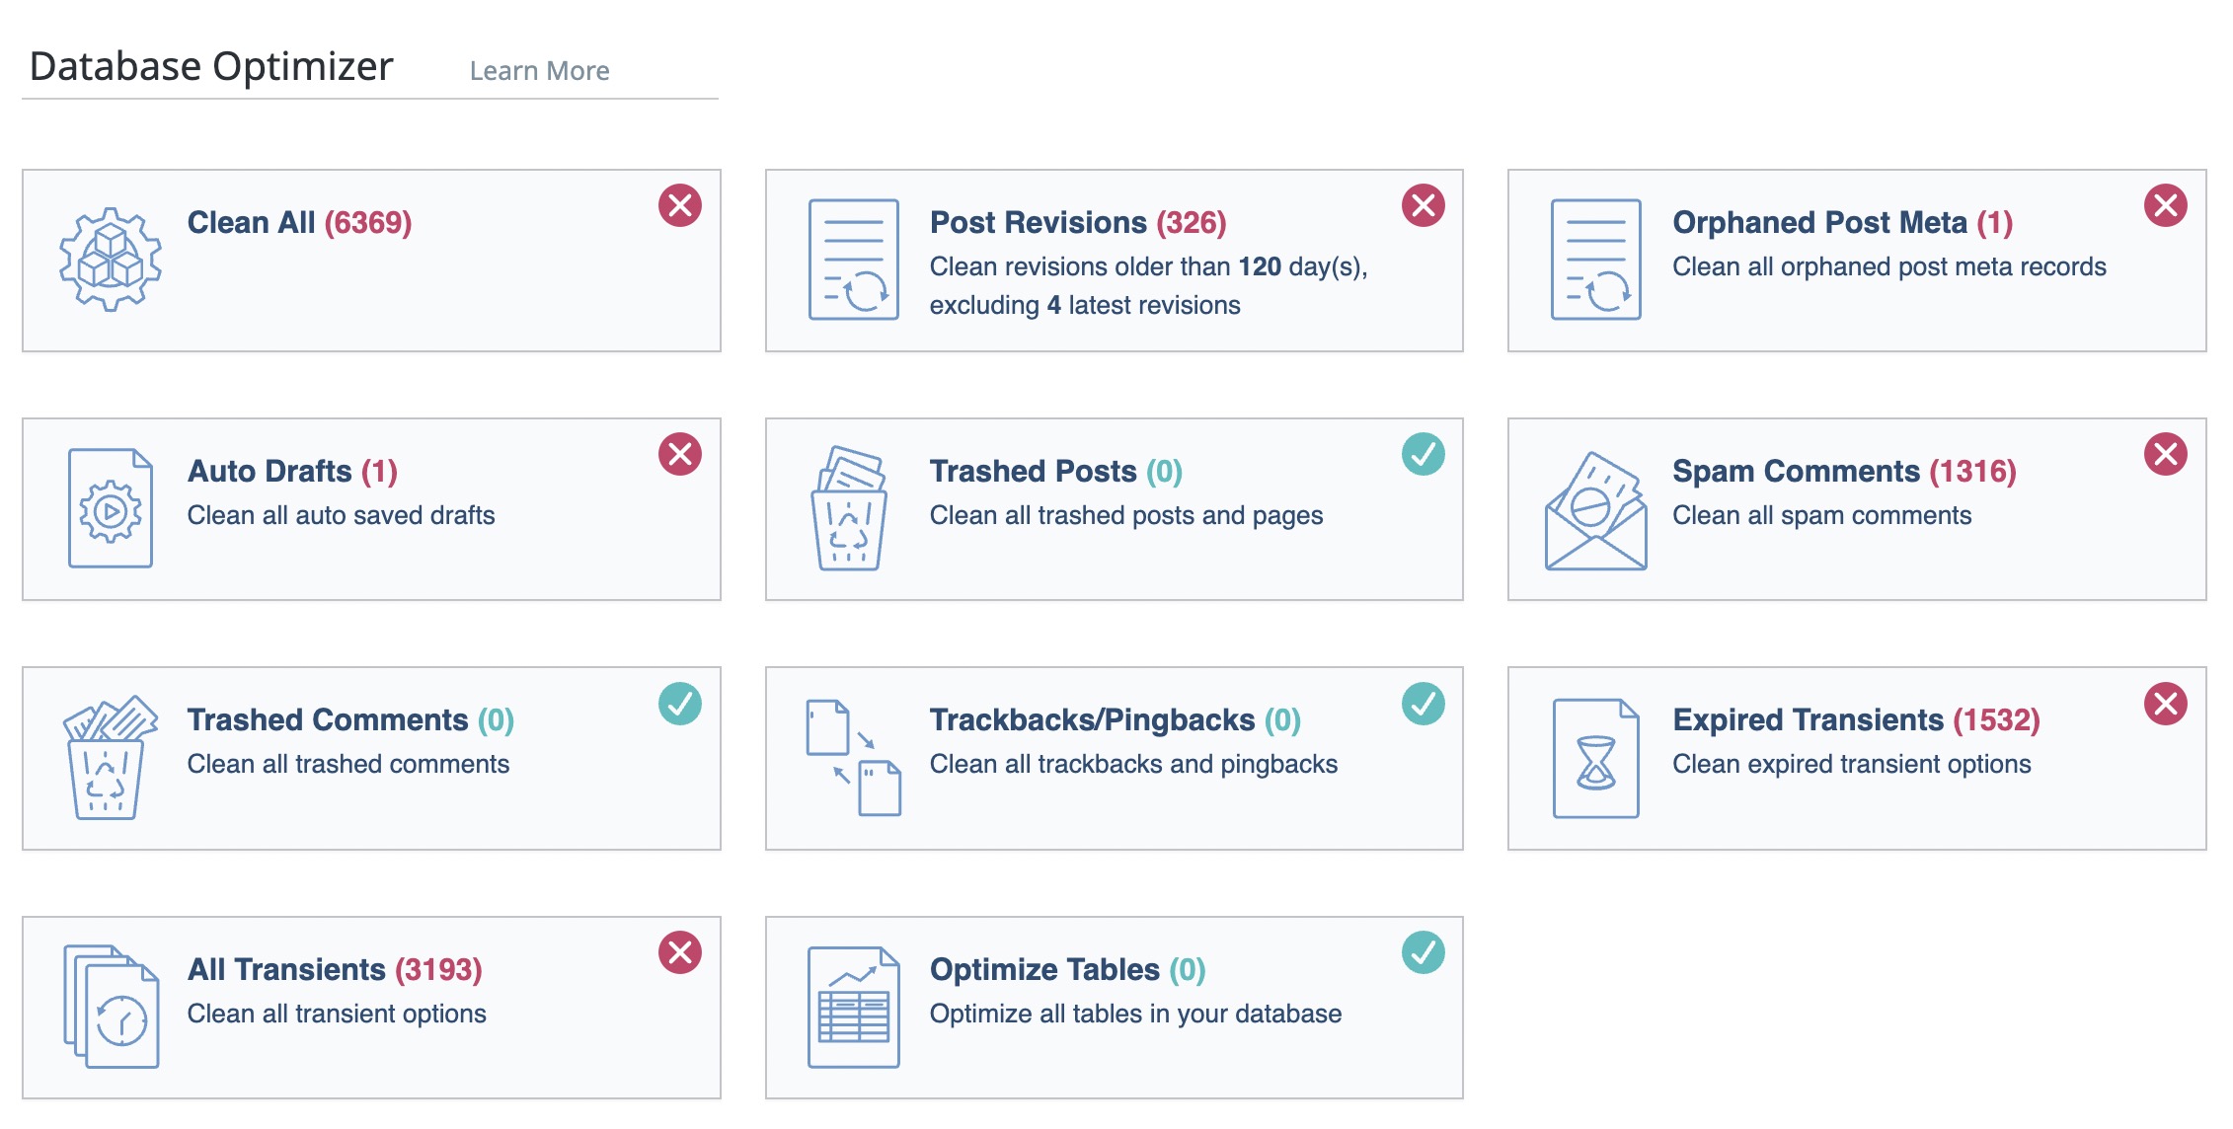Screen dimensions: 2233x1129
Task: Clean Expired Transients (1532)
Action: click(1856, 720)
